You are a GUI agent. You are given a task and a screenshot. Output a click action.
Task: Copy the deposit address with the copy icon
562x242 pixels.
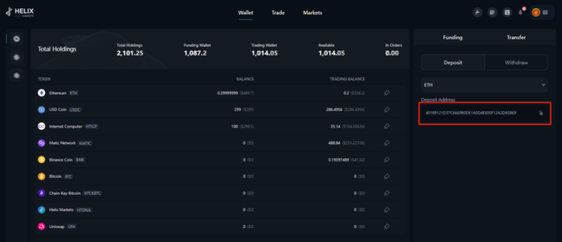(x=541, y=113)
